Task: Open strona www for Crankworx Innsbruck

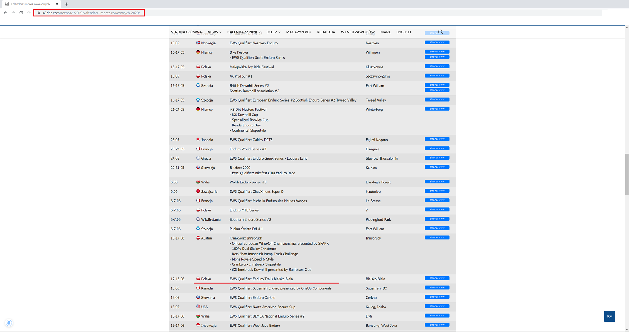Action: click(437, 237)
